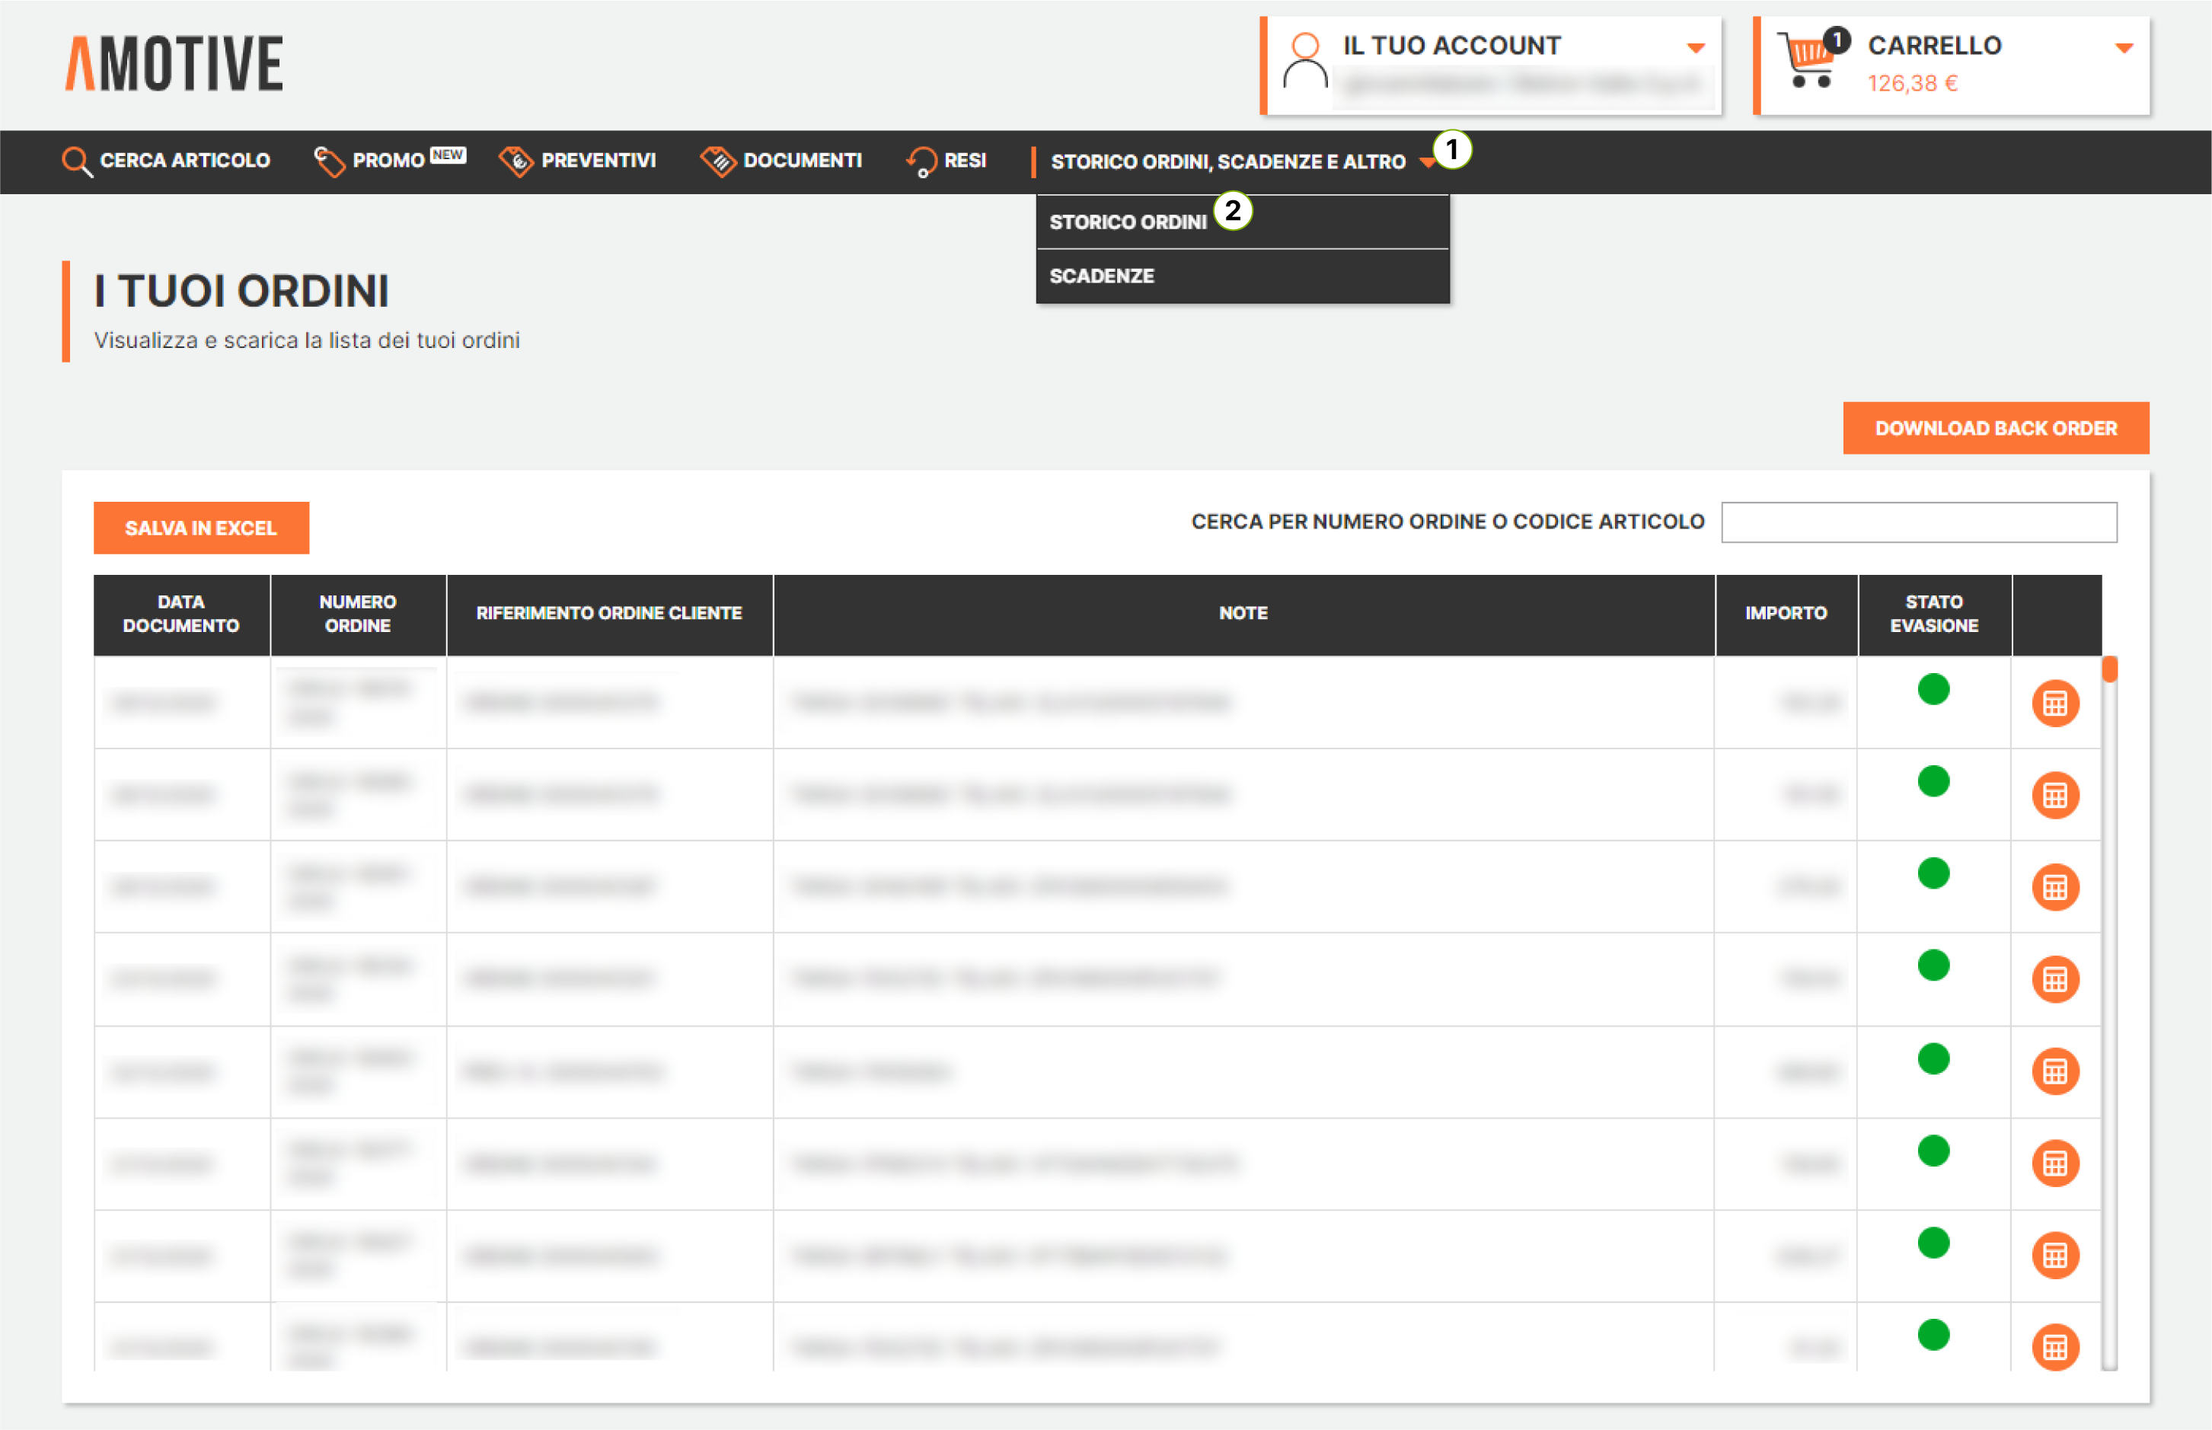Click the Amotive logo
The height and width of the screenshot is (1430, 2212).
pyautogui.click(x=174, y=63)
